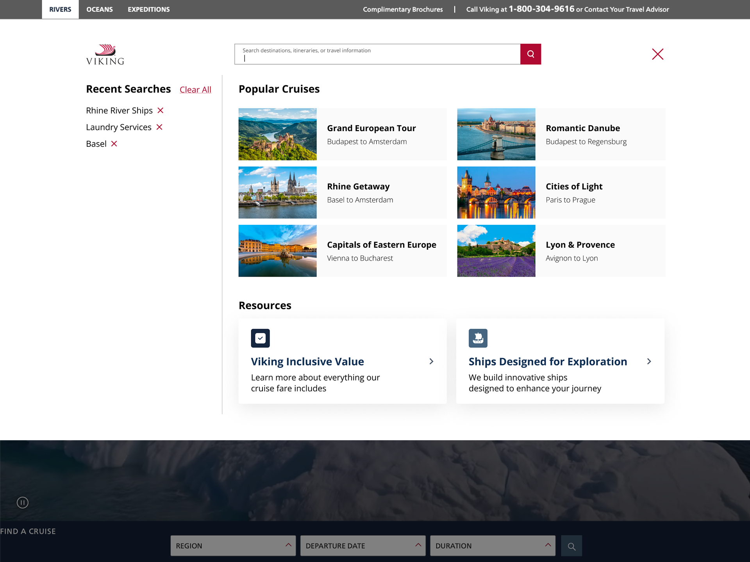Expand the Duration dropdown
The height and width of the screenshot is (562, 750).
(493, 546)
